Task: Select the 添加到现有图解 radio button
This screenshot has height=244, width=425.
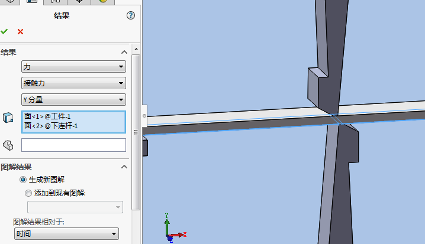Action: pyautogui.click(x=28, y=193)
